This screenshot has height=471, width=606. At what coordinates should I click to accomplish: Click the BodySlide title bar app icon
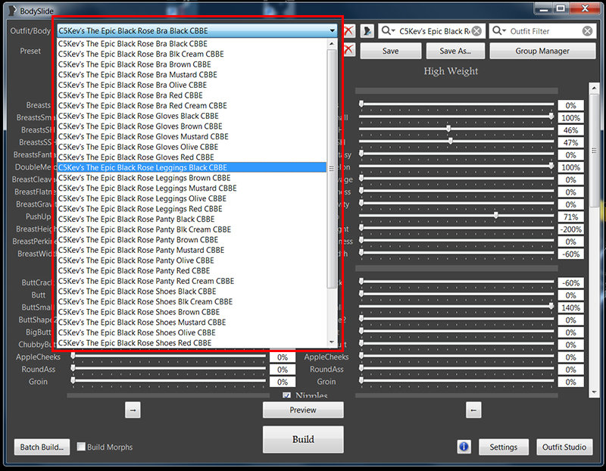pos(13,11)
